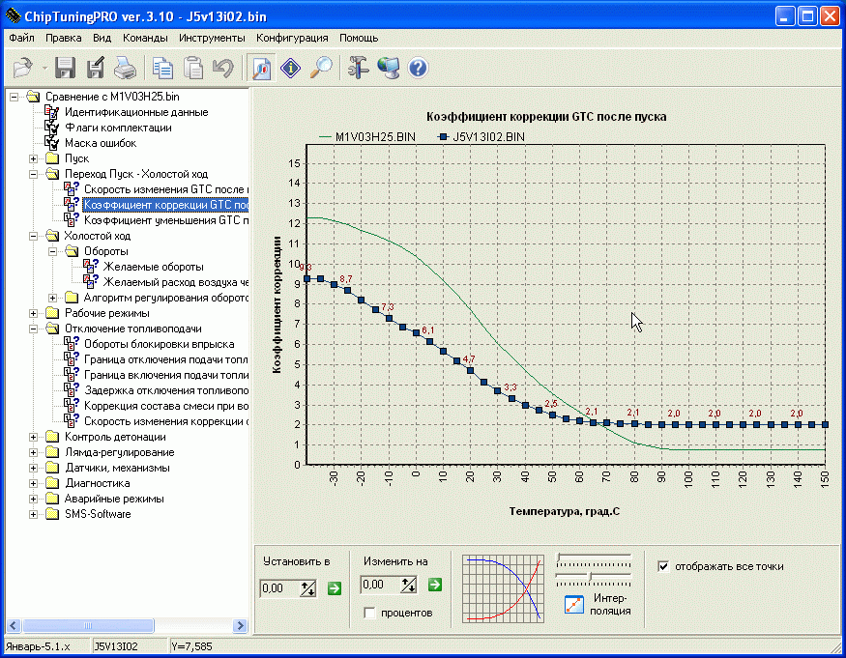Screen dimensions: 846x658
Task: Toggle the отображать все точки checkbox
Action: (x=663, y=566)
